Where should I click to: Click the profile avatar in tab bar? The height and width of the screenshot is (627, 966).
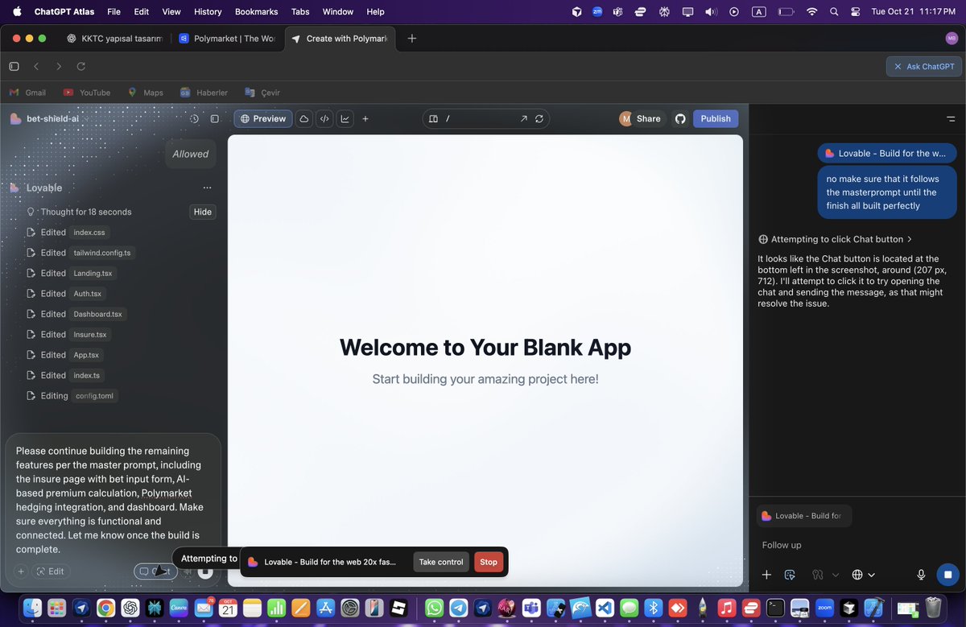pos(952,38)
